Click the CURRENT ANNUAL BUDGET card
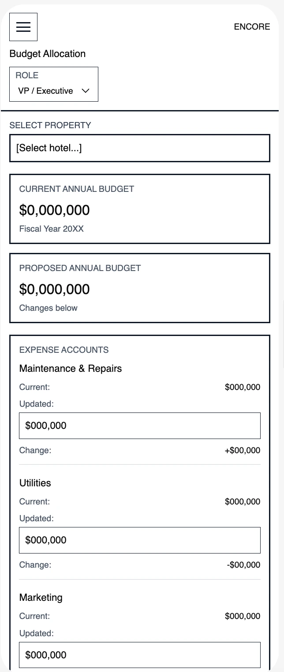284x672 pixels. (140, 209)
